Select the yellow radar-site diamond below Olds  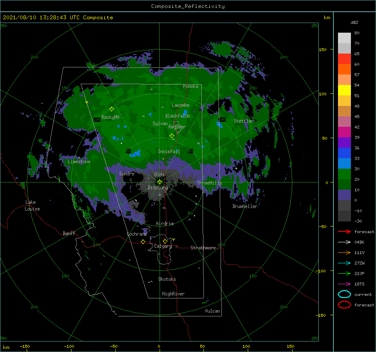pos(160,182)
